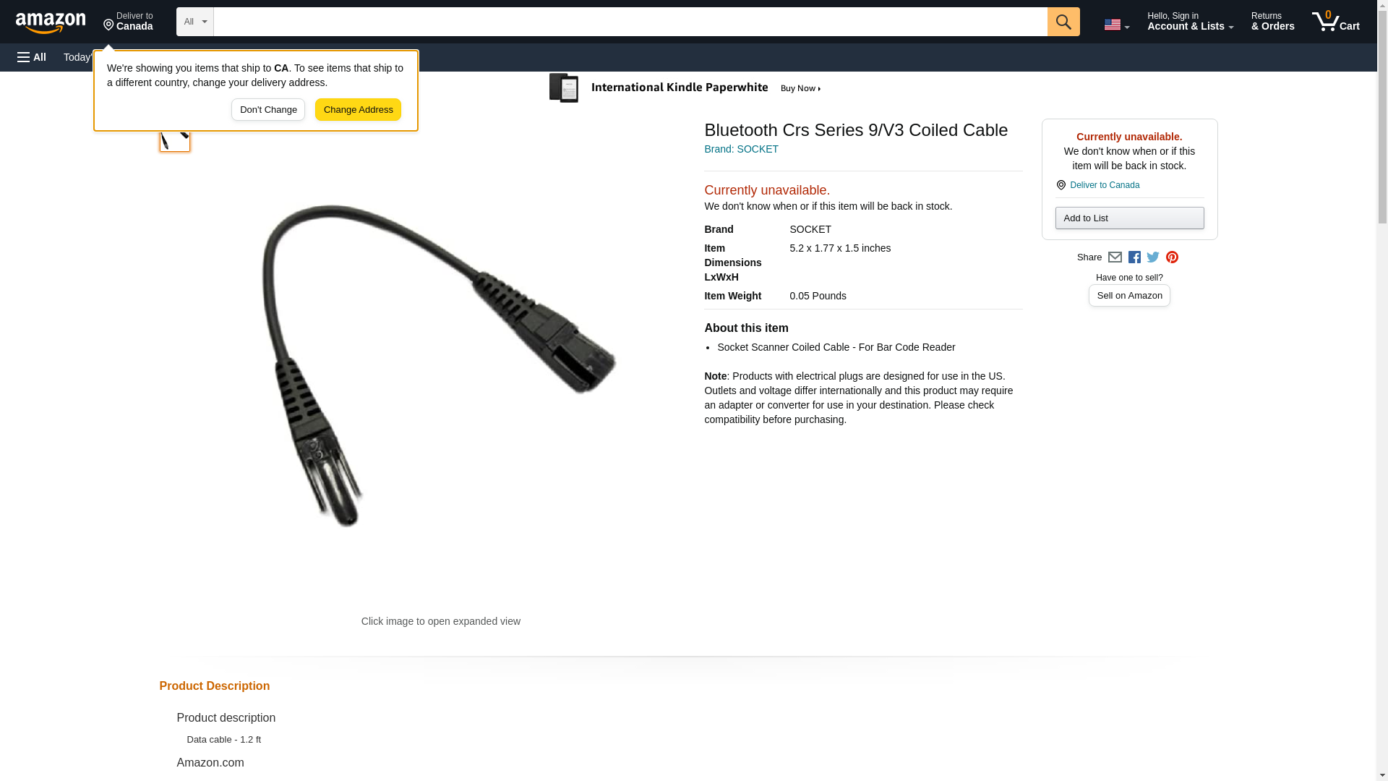
Task: Open the Brand: SOCKET link
Action: pos(741,149)
